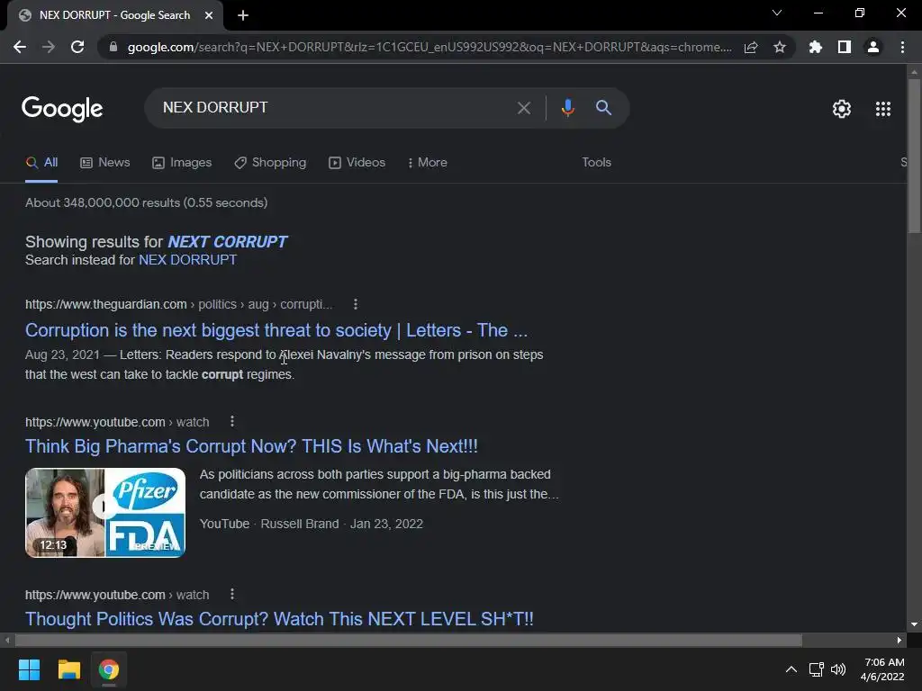Viewport: 922px width, 691px height.
Task: Go back to the previous page
Action: pyautogui.click(x=20, y=47)
